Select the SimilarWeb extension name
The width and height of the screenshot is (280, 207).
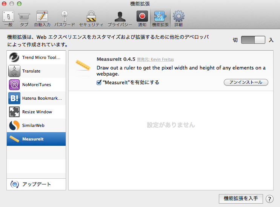[33, 125]
